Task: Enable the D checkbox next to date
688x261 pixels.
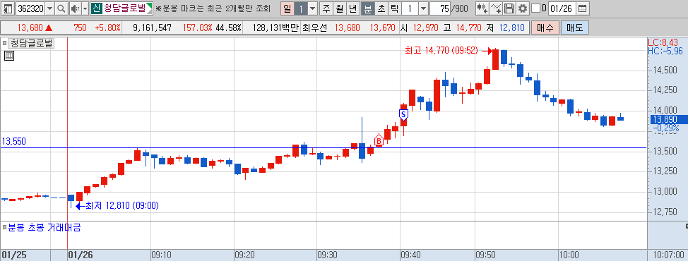Action: 535,8
